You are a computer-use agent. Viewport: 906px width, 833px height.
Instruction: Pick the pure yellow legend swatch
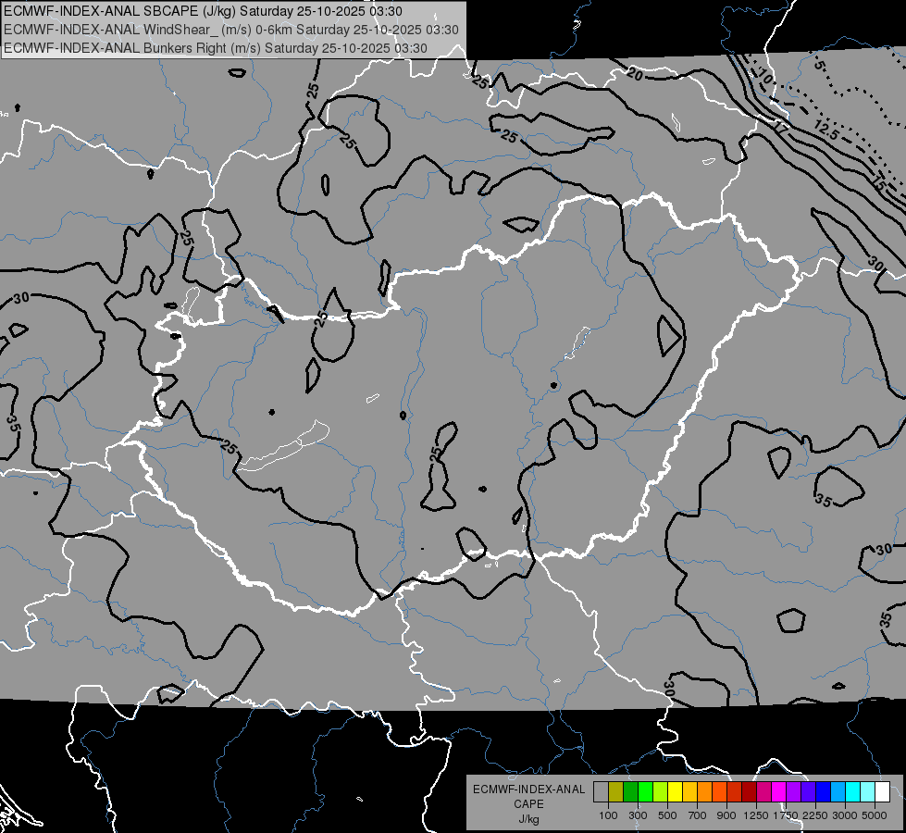[x=675, y=791]
